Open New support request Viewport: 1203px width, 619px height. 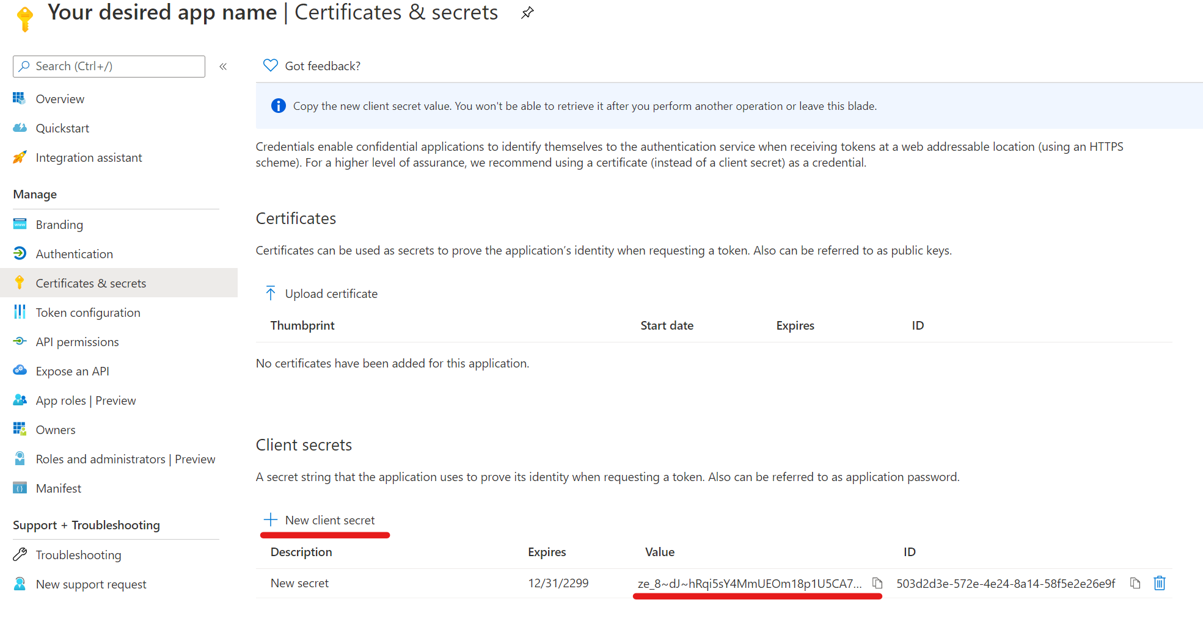coord(91,584)
